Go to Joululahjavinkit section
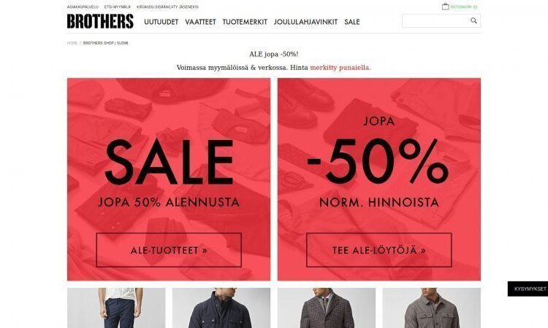 pos(305,22)
